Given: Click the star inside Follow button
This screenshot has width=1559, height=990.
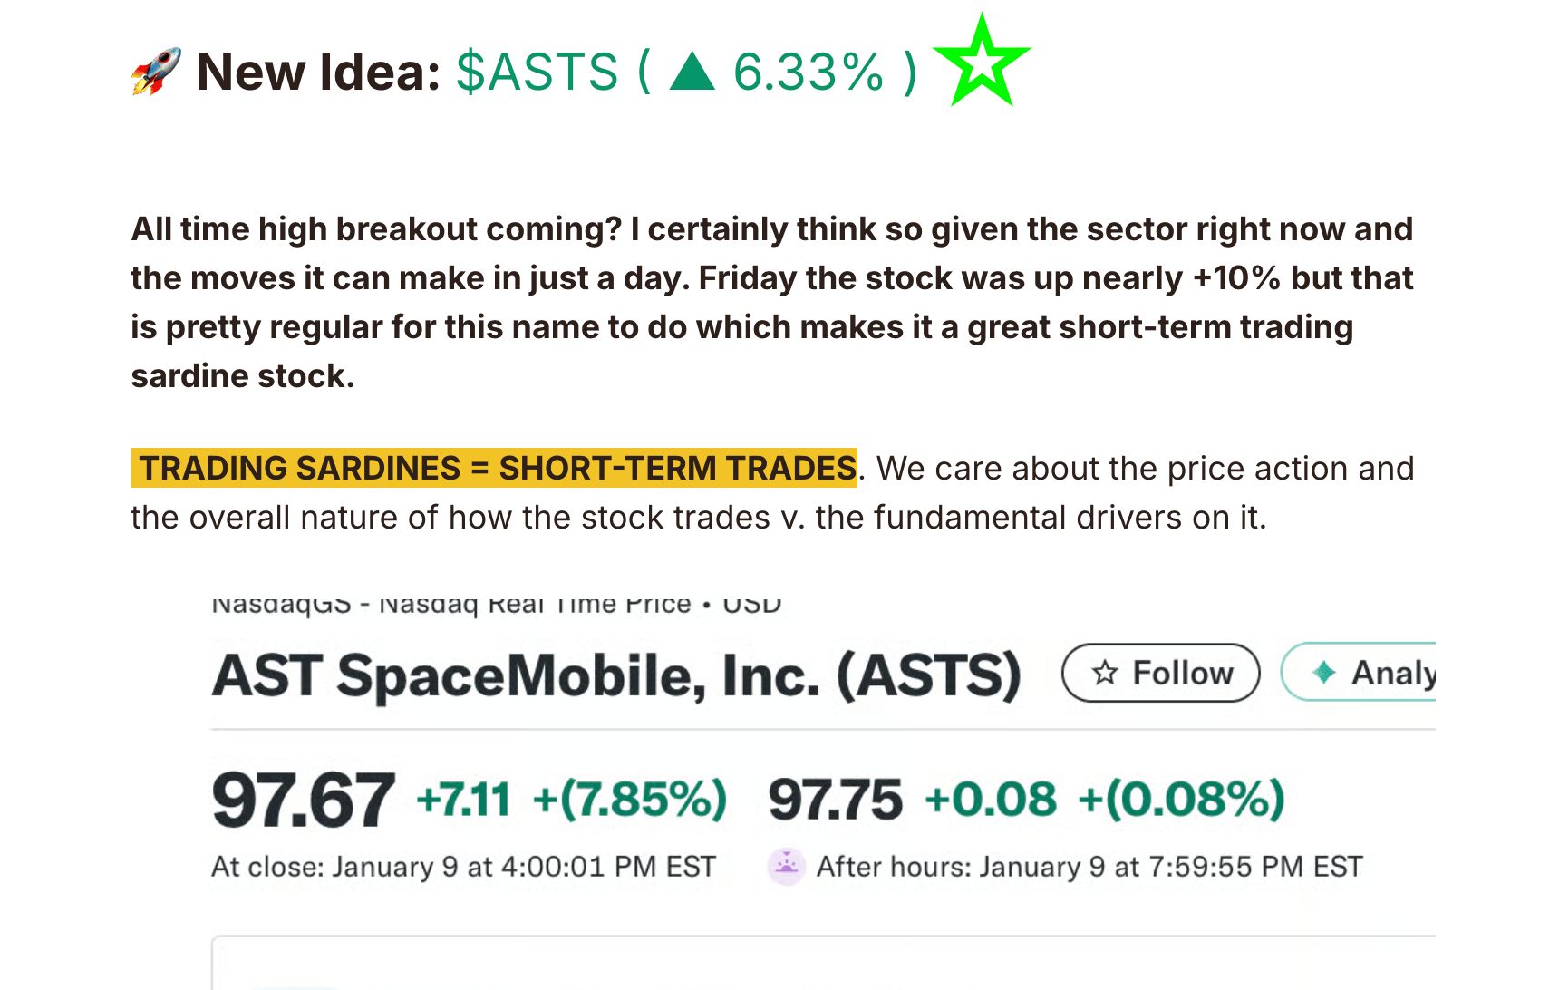Looking at the screenshot, I should point(1105,673).
